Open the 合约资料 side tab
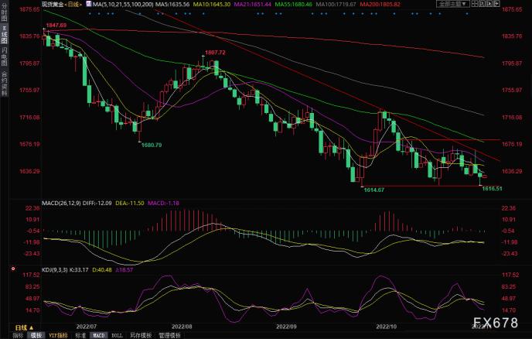This screenshot has width=532, height=339. coord(4,84)
